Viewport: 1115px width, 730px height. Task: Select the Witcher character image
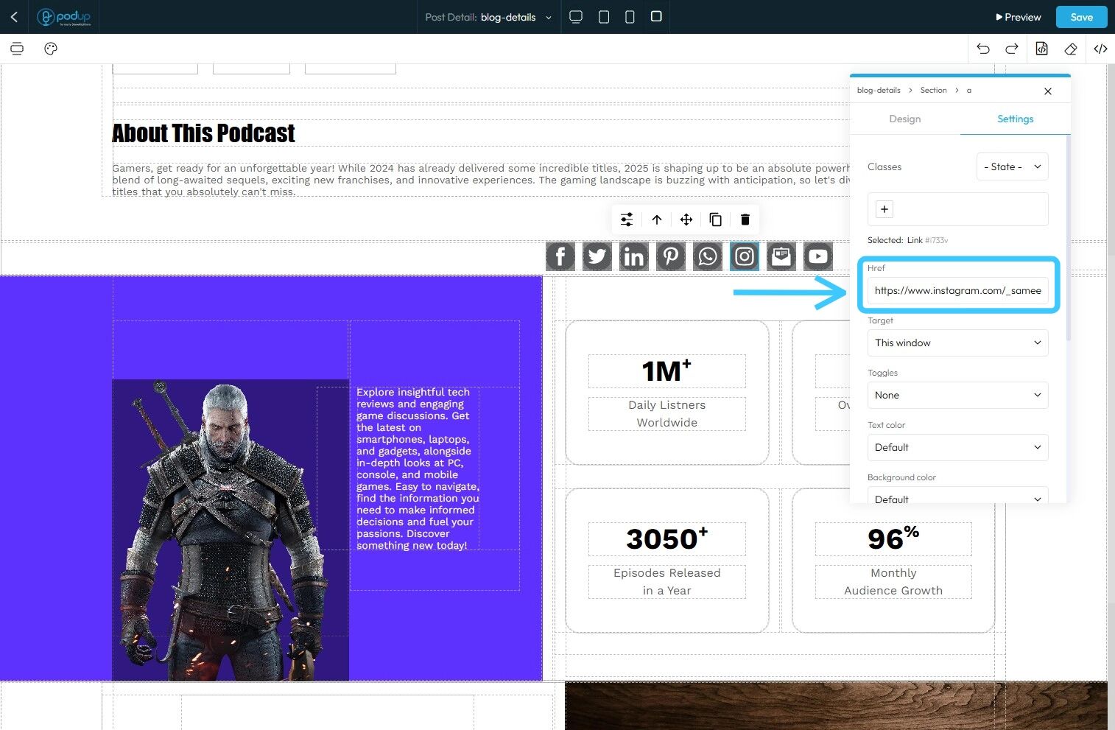coord(231,530)
